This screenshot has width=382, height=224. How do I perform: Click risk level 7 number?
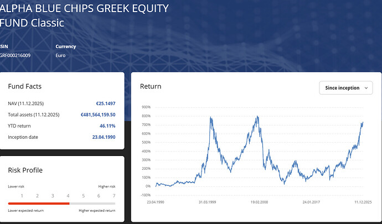point(114,196)
